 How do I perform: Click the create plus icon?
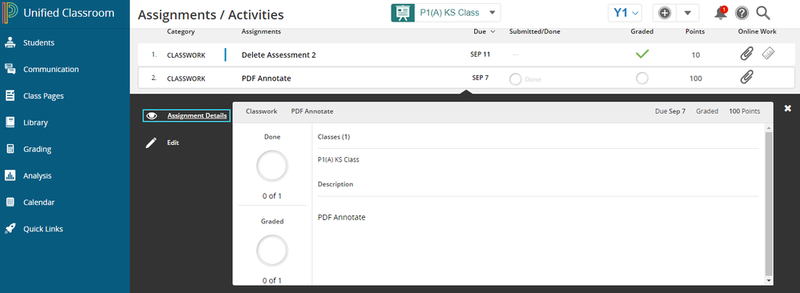point(665,14)
